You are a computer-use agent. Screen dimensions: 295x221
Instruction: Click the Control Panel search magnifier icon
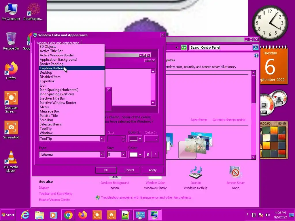(x=256, y=47)
